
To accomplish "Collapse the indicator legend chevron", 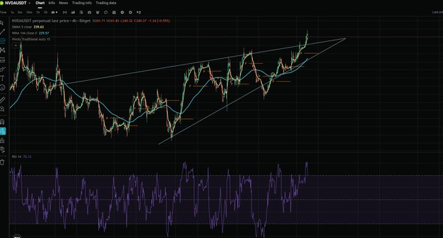I will click(16, 45).
